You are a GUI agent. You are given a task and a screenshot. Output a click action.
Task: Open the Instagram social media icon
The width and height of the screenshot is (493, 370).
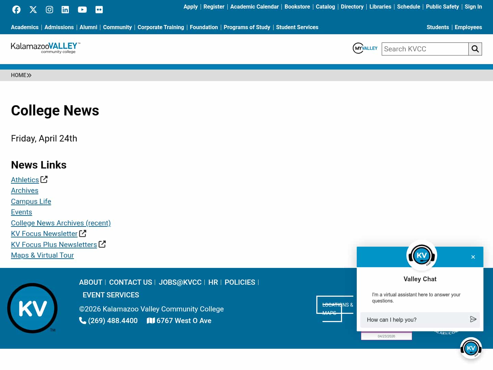[x=49, y=9]
